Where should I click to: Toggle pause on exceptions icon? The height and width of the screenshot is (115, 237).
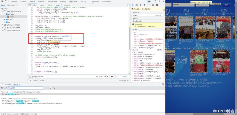tap(157, 5)
